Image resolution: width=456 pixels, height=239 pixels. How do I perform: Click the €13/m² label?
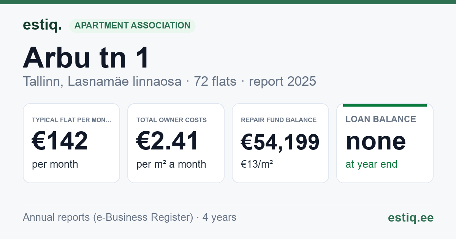[x=257, y=164]
